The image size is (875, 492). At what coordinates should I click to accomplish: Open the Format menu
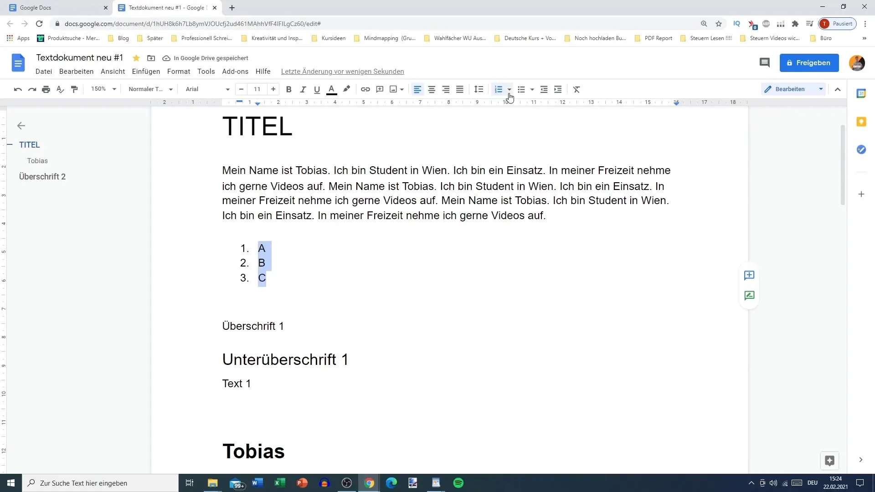click(x=178, y=71)
